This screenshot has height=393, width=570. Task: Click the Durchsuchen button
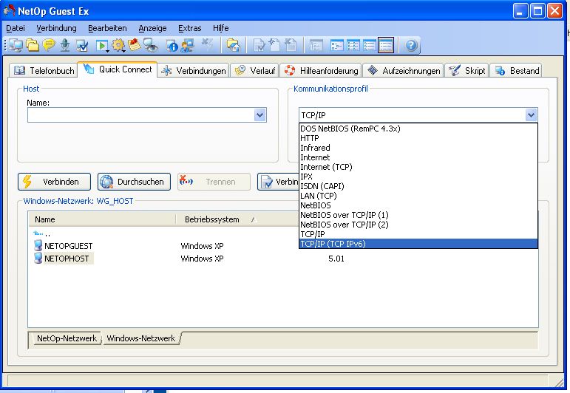[134, 182]
